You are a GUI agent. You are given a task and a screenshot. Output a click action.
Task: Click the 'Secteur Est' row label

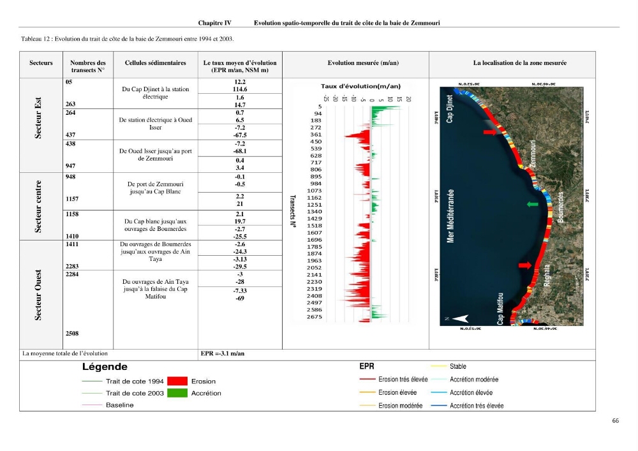point(38,118)
